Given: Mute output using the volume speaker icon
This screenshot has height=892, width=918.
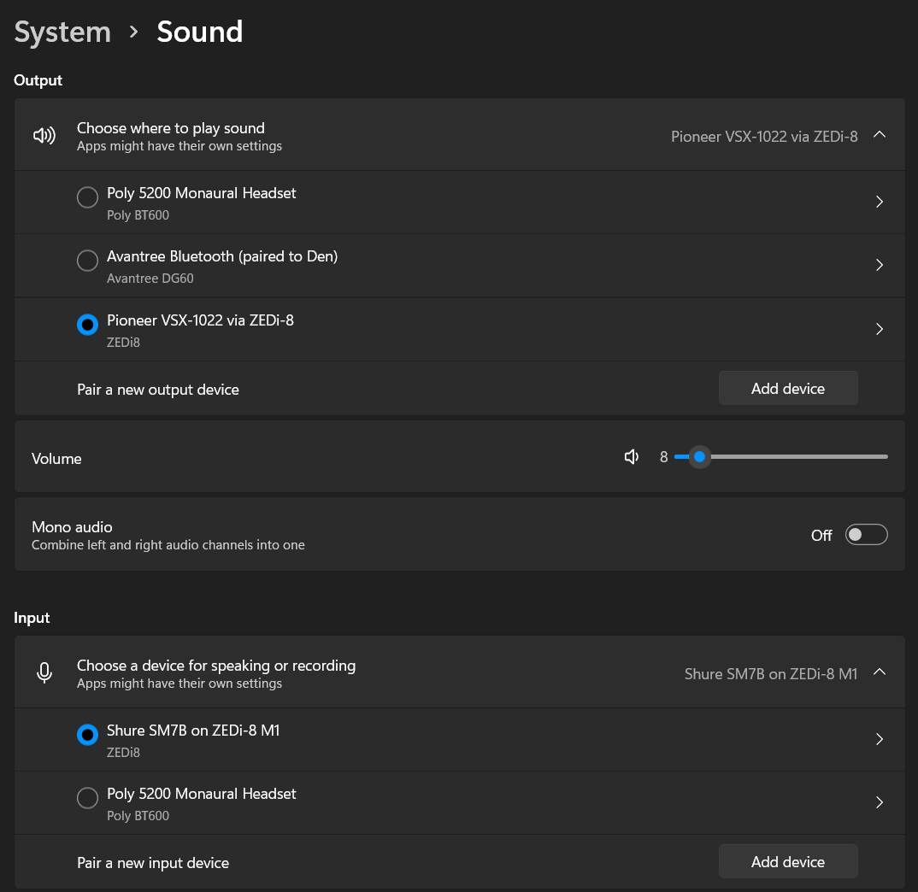Looking at the screenshot, I should [x=632, y=457].
